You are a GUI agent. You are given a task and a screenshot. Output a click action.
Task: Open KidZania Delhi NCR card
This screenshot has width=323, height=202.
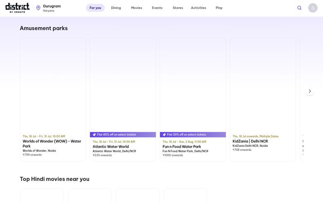click(263, 99)
